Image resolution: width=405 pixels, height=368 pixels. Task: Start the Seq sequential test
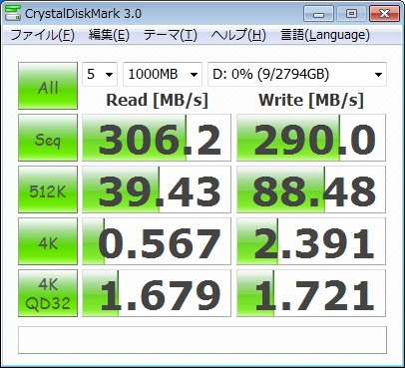tap(48, 138)
